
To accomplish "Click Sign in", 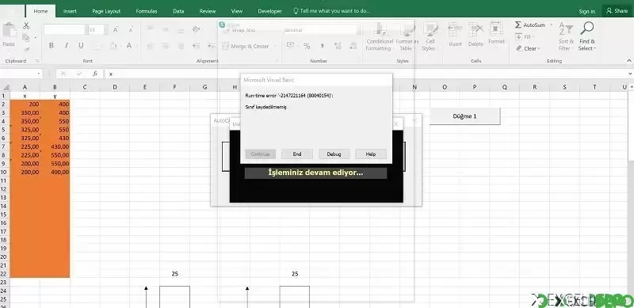I will [x=586, y=11].
